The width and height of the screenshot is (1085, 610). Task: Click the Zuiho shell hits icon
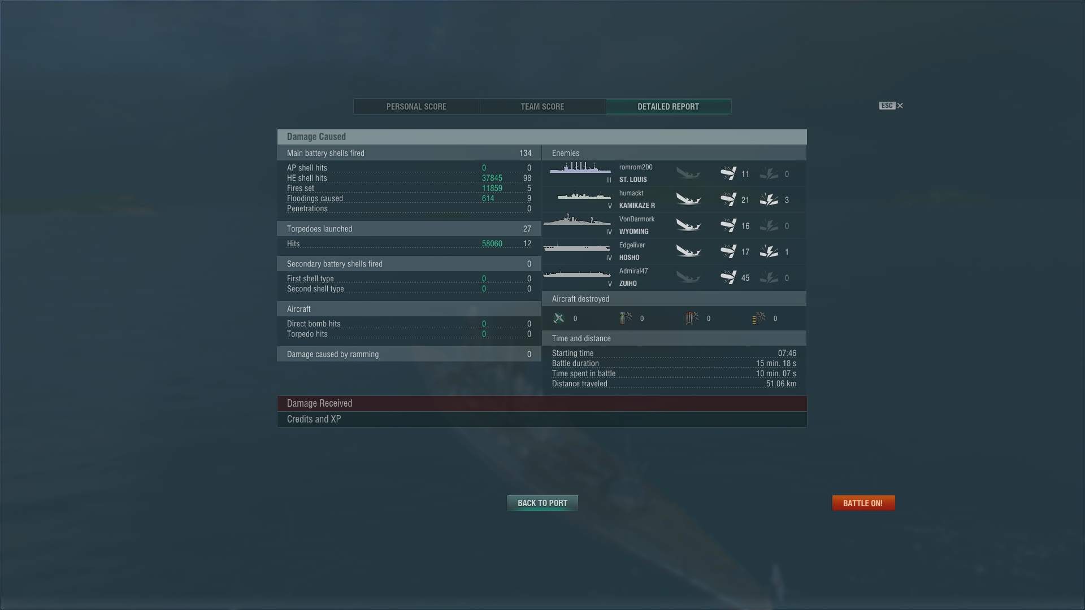point(728,278)
